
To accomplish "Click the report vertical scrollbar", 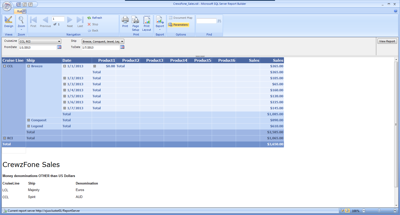I will coord(396,124).
